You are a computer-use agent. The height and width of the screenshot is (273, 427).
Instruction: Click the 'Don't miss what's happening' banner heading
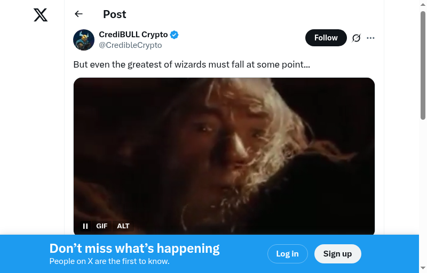[135, 249]
